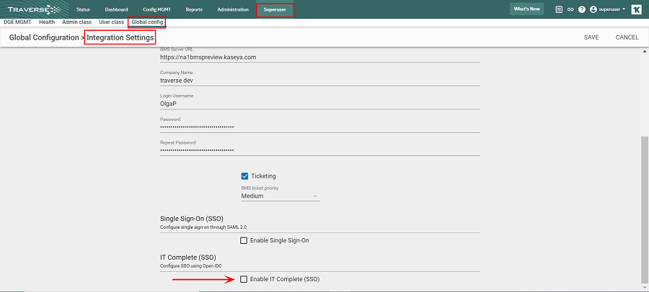649x292 pixels.
Task: Open the help question mark icon
Action: coord(582,9)
